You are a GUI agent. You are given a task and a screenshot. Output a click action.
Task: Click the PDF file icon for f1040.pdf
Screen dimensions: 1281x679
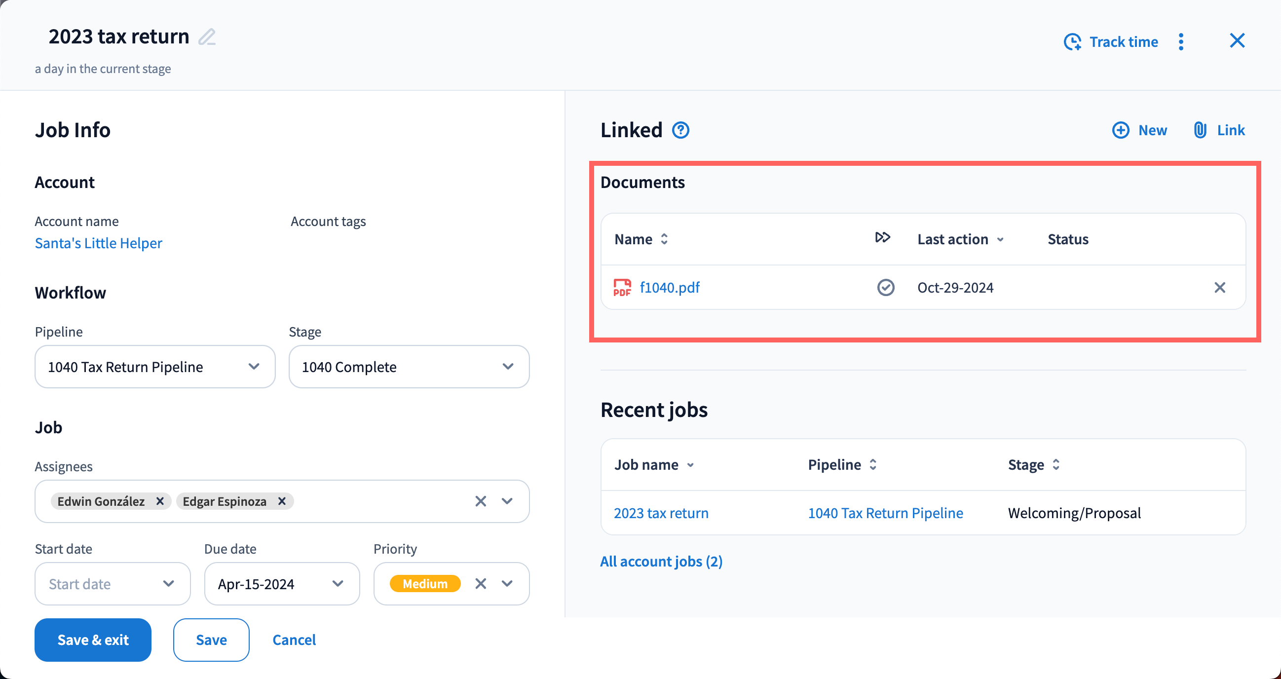click(622, 288)
